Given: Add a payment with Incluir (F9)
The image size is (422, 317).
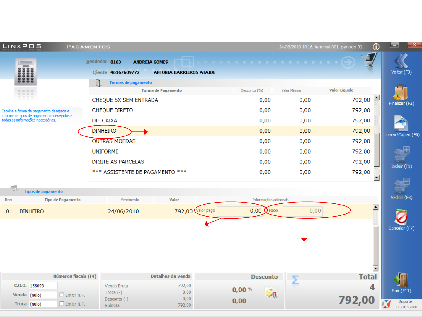Looking at the screenshot, I should click(401, 155).
